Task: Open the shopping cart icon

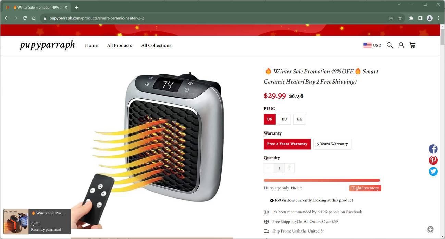Action: click(x=412, y=45)
